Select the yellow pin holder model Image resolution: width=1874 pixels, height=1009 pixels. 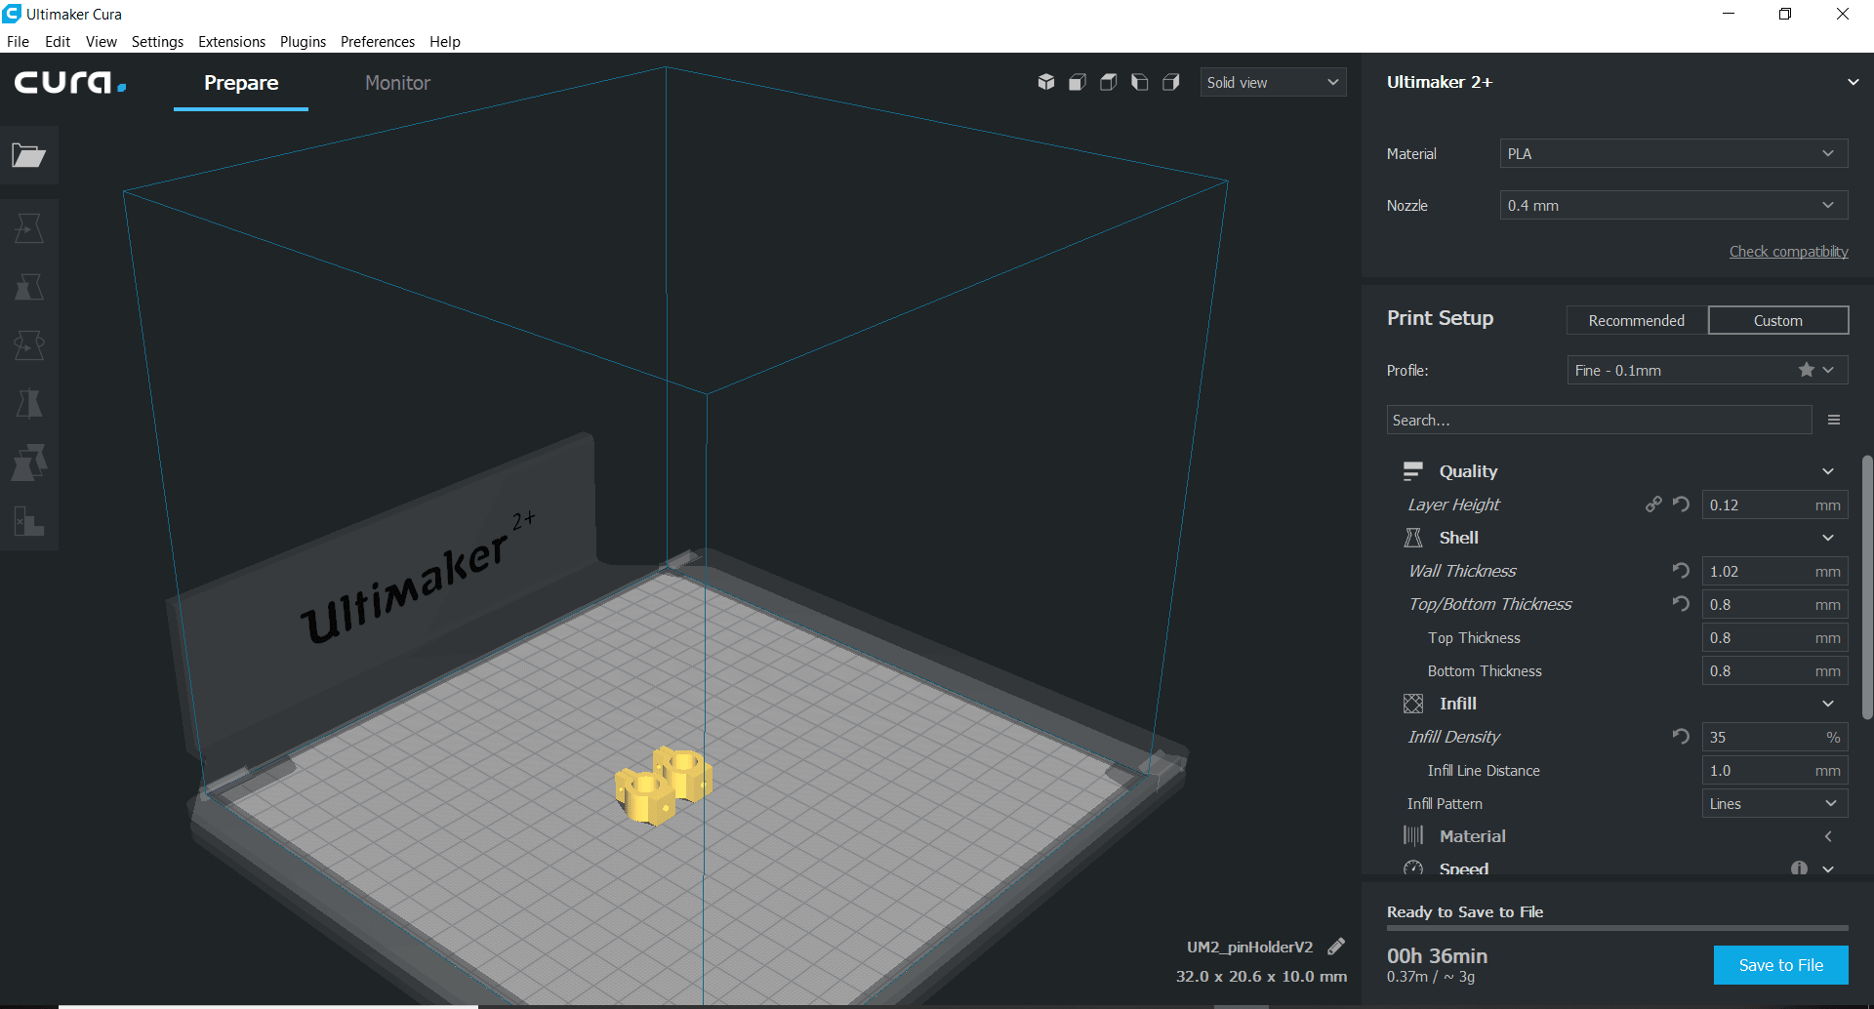664,786
